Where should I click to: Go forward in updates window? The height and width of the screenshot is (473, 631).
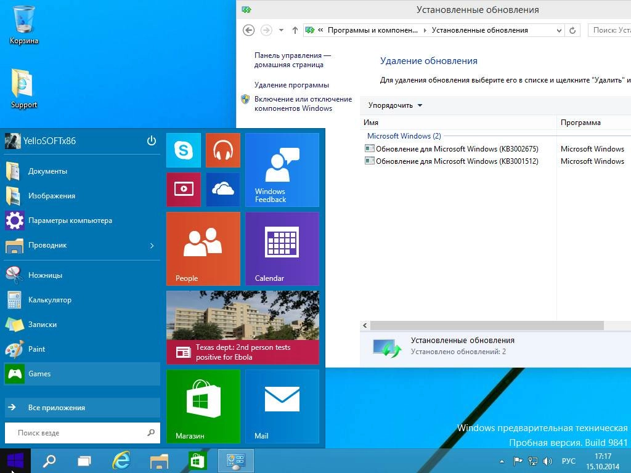[266, 30]
